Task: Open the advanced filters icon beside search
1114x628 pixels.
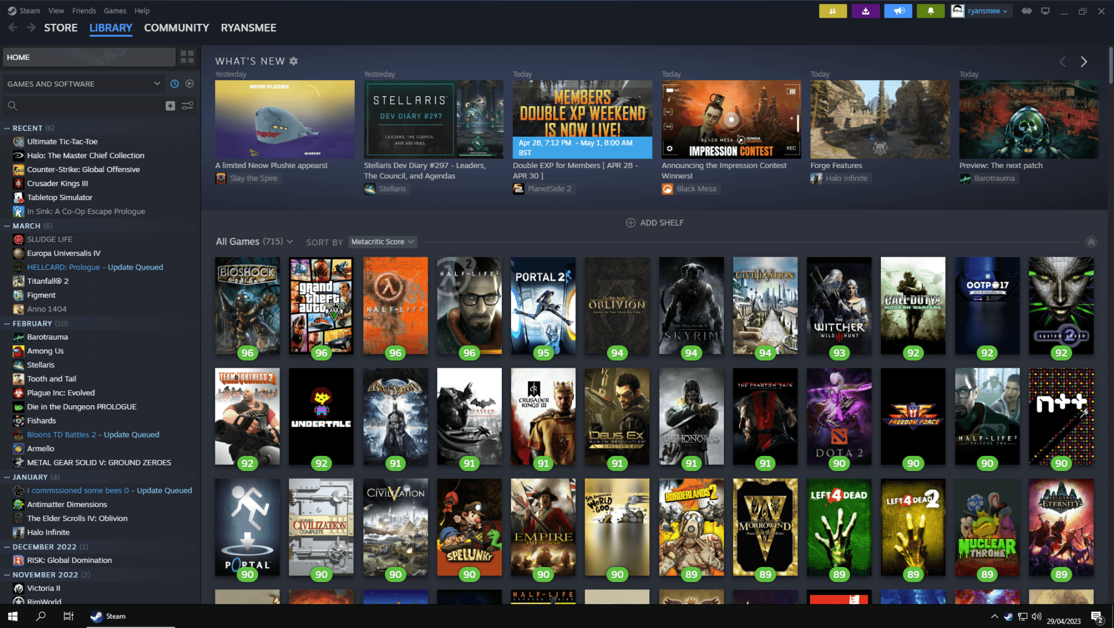Action: pos(187,106)
